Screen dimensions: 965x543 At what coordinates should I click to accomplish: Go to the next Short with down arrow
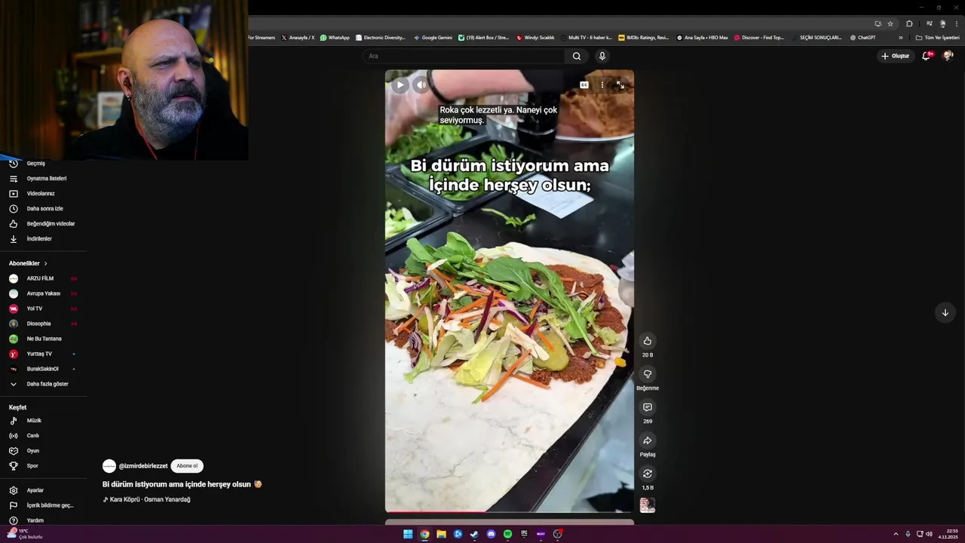pos(945,312)
